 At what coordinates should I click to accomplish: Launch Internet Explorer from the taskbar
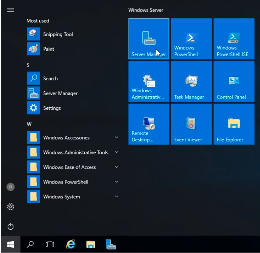pyautogui.click(x=71, y=244)
